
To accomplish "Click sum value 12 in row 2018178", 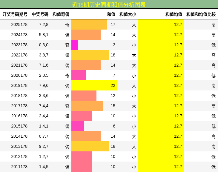I will click(x=113, y=96).
